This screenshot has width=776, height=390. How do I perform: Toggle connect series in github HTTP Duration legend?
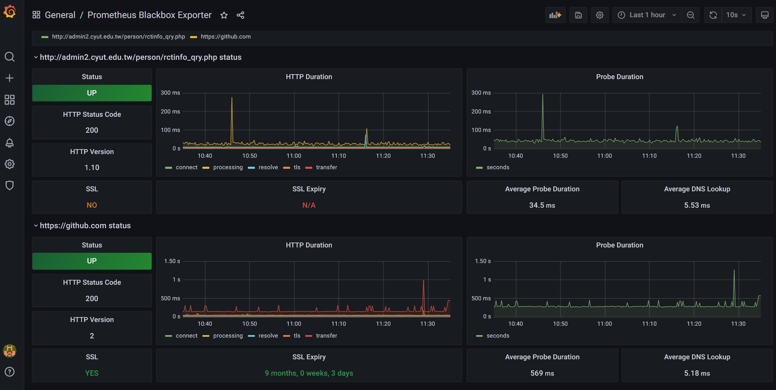pos(186,336)
